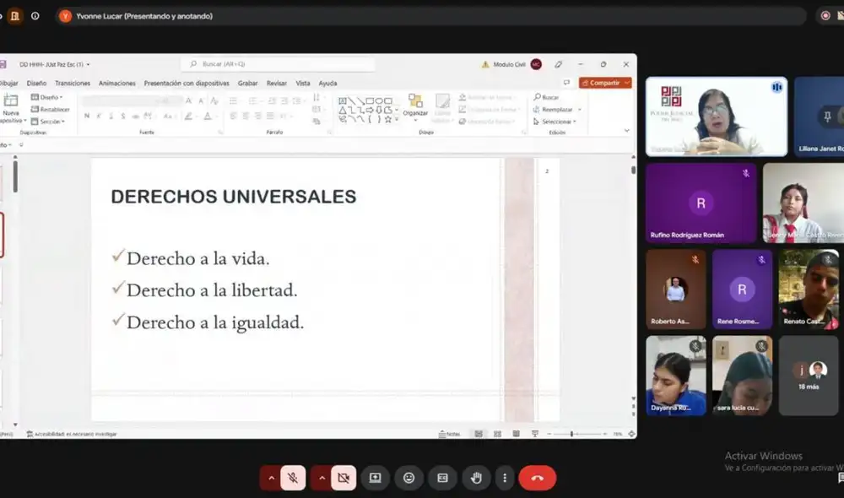Leave the call with the red hang-up button
This screenshot has height=498, width=844.
click(x=537, y=478)
